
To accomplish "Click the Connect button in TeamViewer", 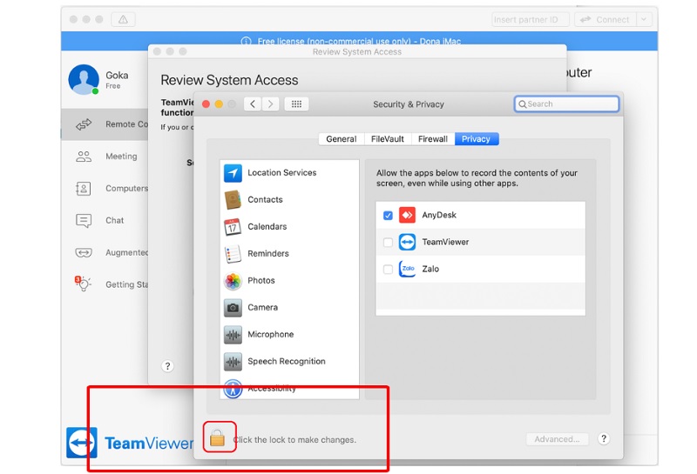I will [606, 19].
